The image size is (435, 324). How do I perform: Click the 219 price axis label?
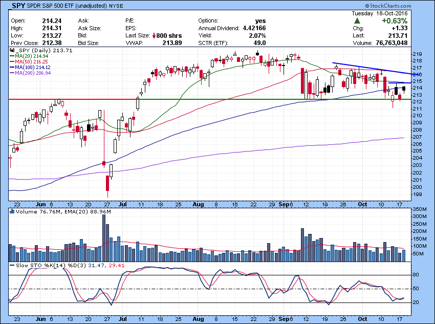coord(418,54)
